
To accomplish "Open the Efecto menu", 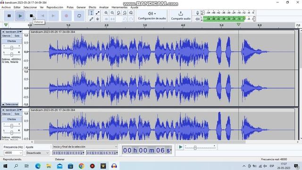I will (92, 7).
